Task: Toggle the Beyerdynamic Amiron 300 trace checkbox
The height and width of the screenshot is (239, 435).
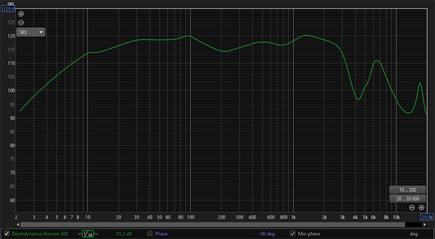Action: 6,234
